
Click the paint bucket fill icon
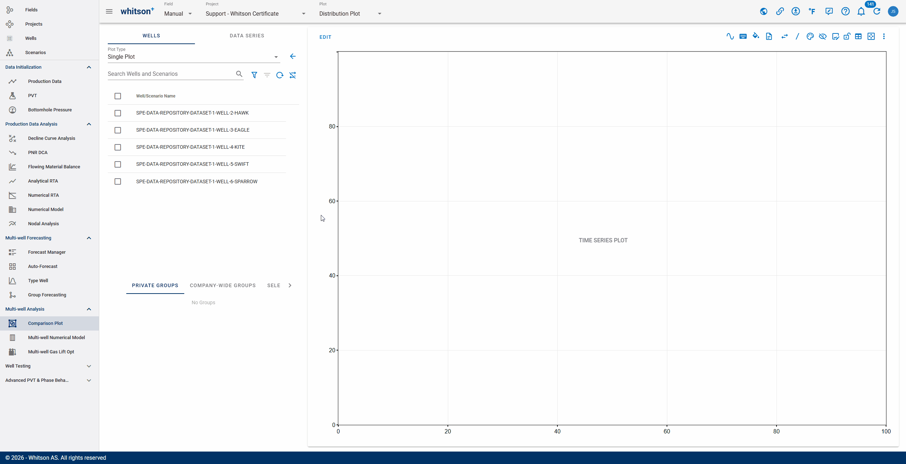tap(756, 36)
